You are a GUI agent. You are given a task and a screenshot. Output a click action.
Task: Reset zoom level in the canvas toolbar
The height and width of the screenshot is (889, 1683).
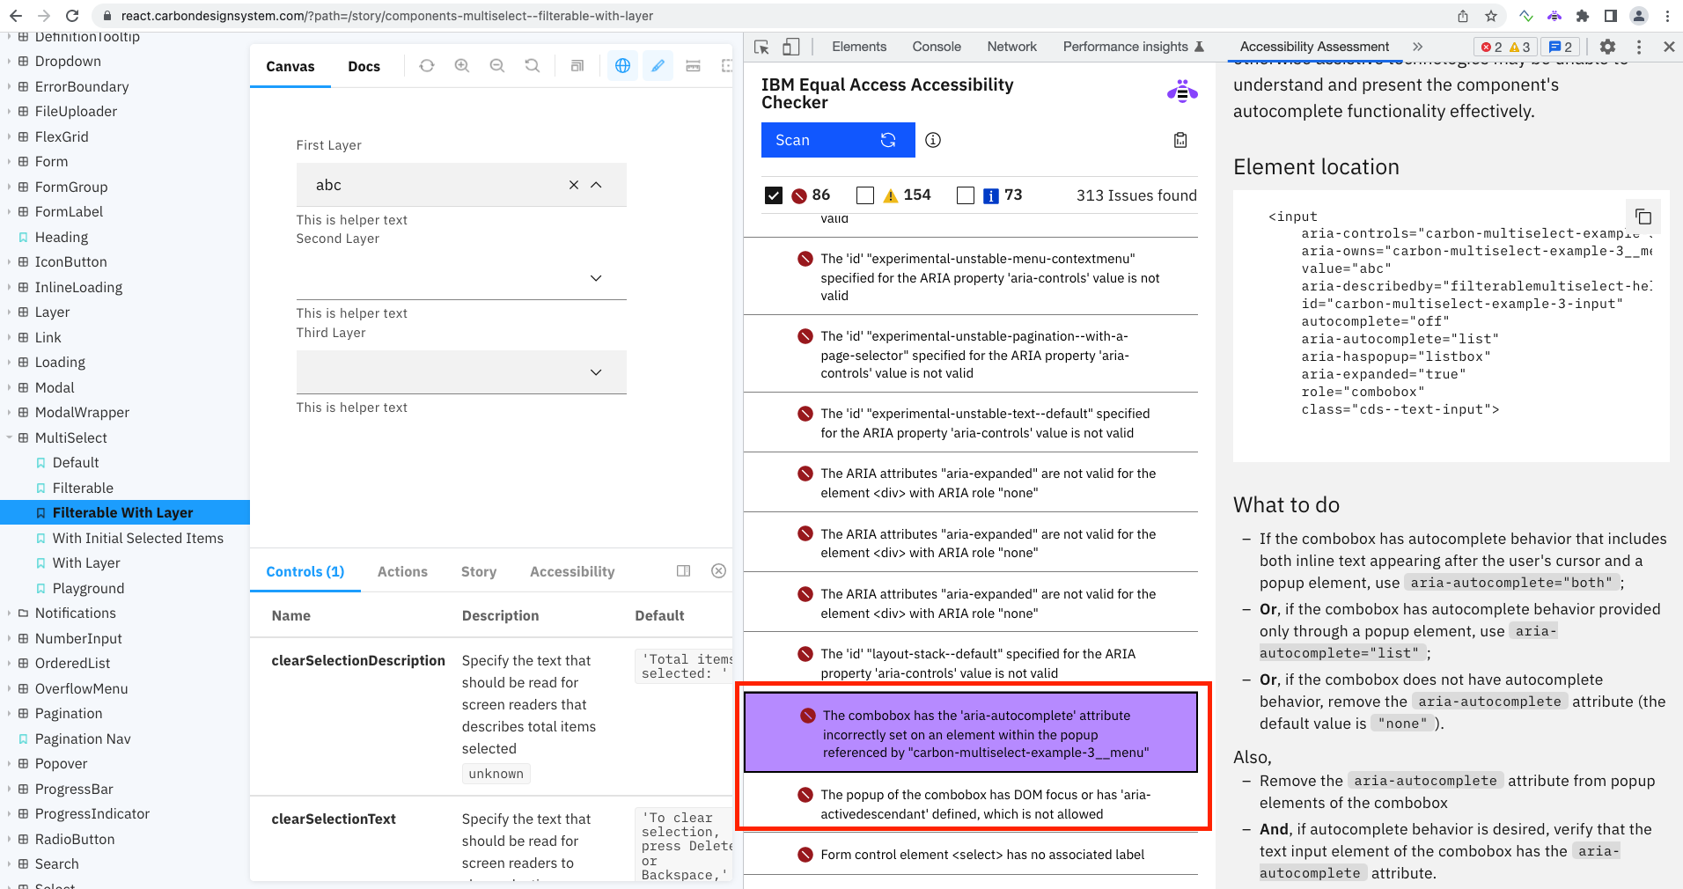point(532,66)
